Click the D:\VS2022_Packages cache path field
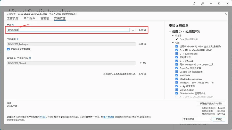 point(71,44)
